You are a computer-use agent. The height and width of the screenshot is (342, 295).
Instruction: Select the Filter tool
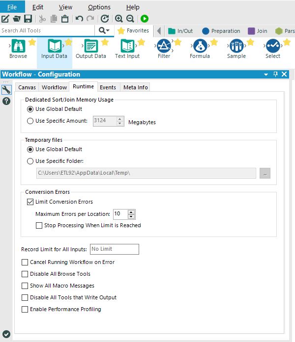click(x=164, y=49)
